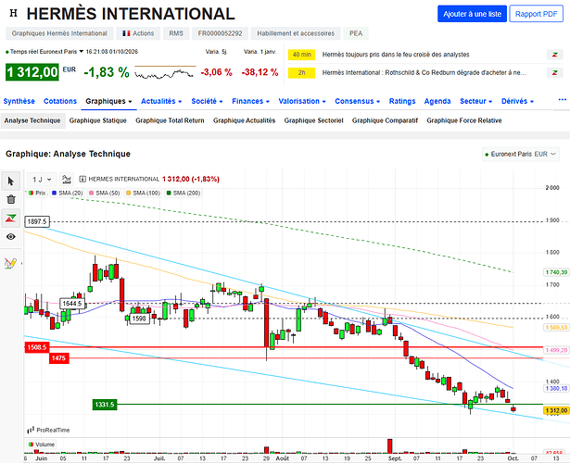The width and height of the screenshot is (570, 463).
Task: Select the Graphique Sectoriel sub-tab
Action: [313, 120]
